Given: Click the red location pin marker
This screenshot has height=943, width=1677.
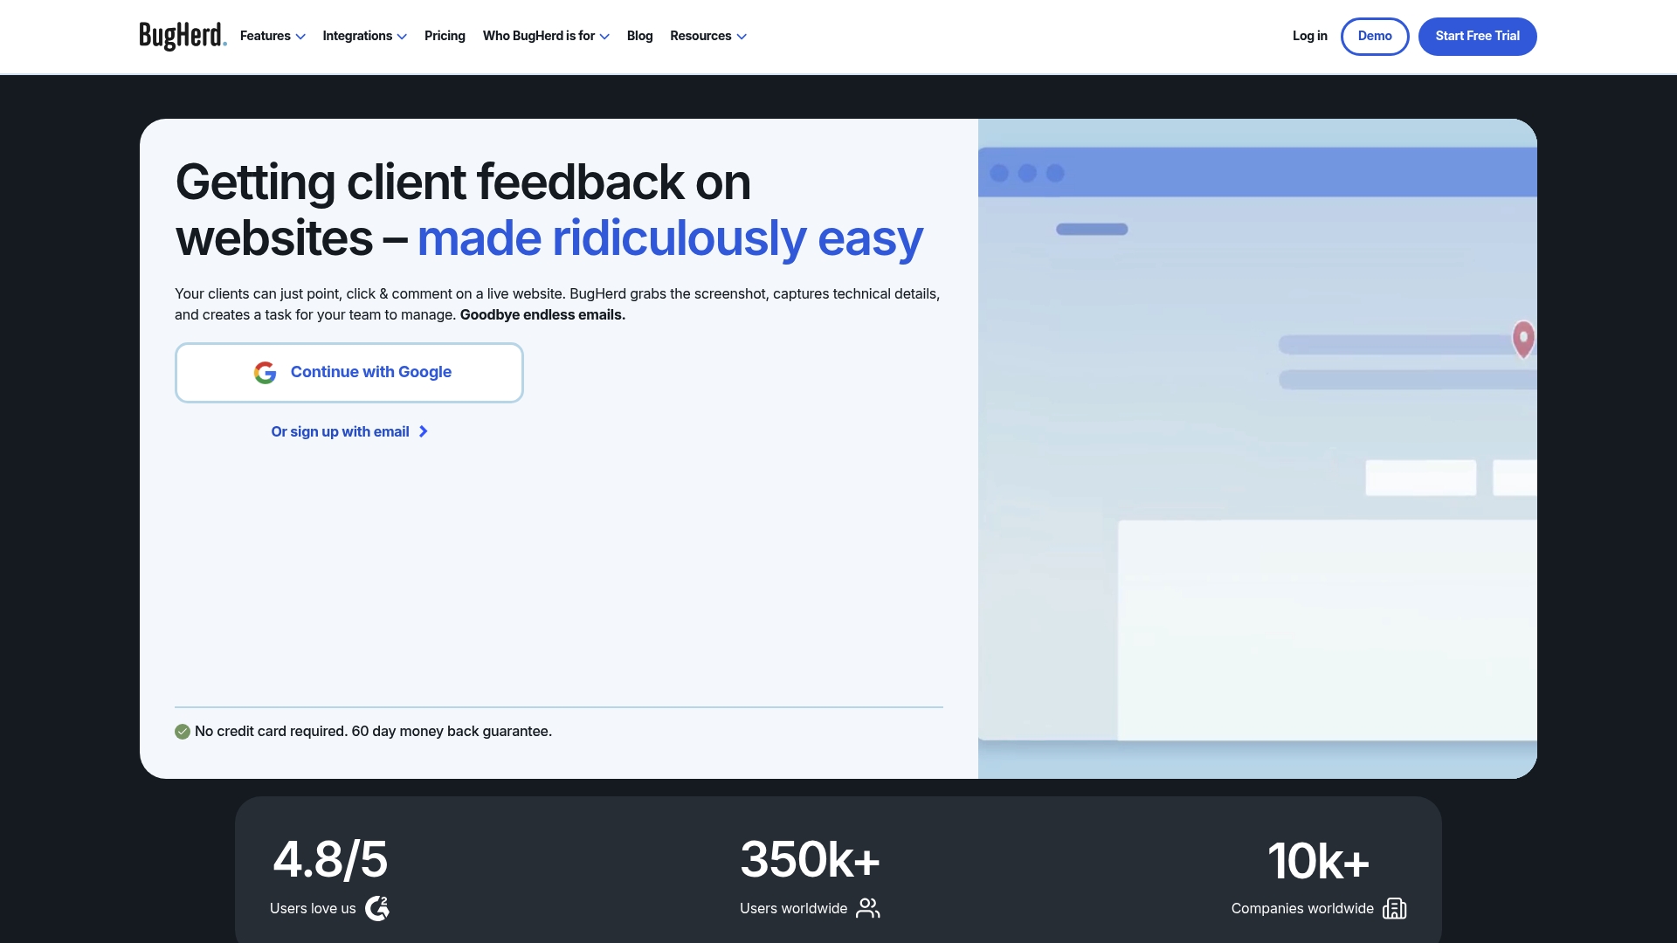Looking at the screenshot, I should tap(1523, 339).
